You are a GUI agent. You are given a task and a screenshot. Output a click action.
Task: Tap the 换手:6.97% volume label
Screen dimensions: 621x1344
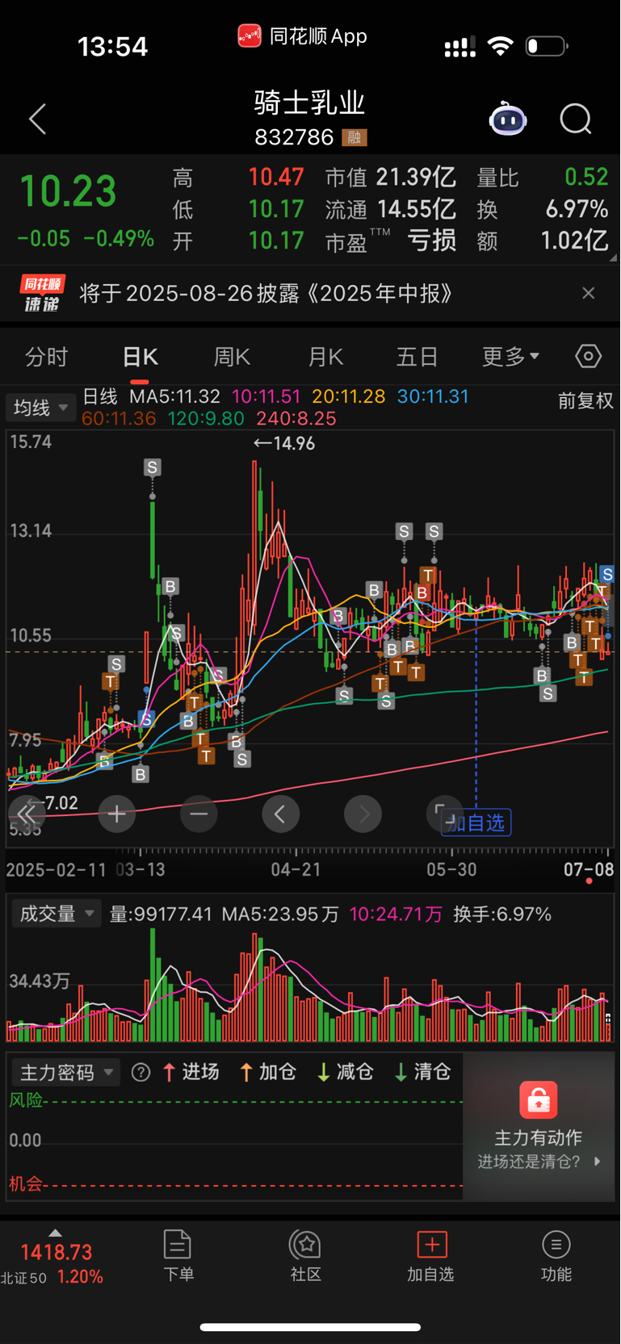502,914
